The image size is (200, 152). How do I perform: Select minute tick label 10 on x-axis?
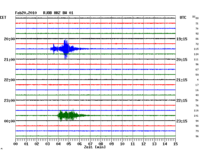coord(122,144)
